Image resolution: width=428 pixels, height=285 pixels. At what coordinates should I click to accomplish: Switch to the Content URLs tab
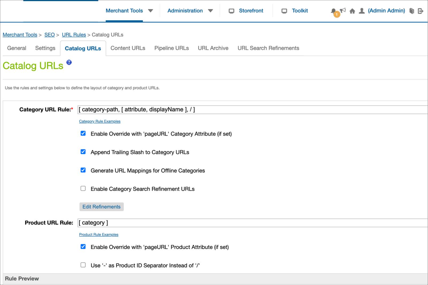128,48
